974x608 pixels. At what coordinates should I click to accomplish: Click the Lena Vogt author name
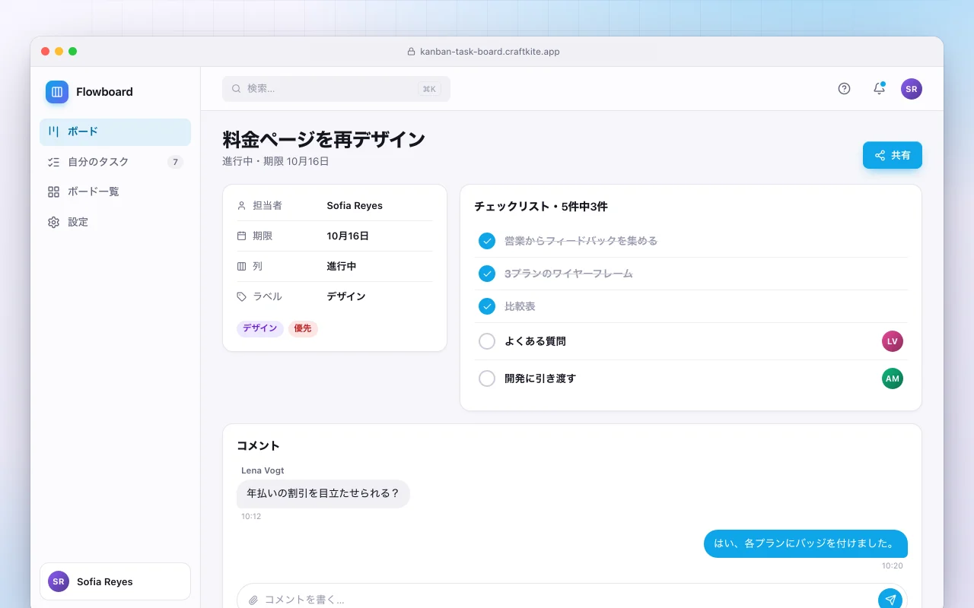[x=263, y=470]
